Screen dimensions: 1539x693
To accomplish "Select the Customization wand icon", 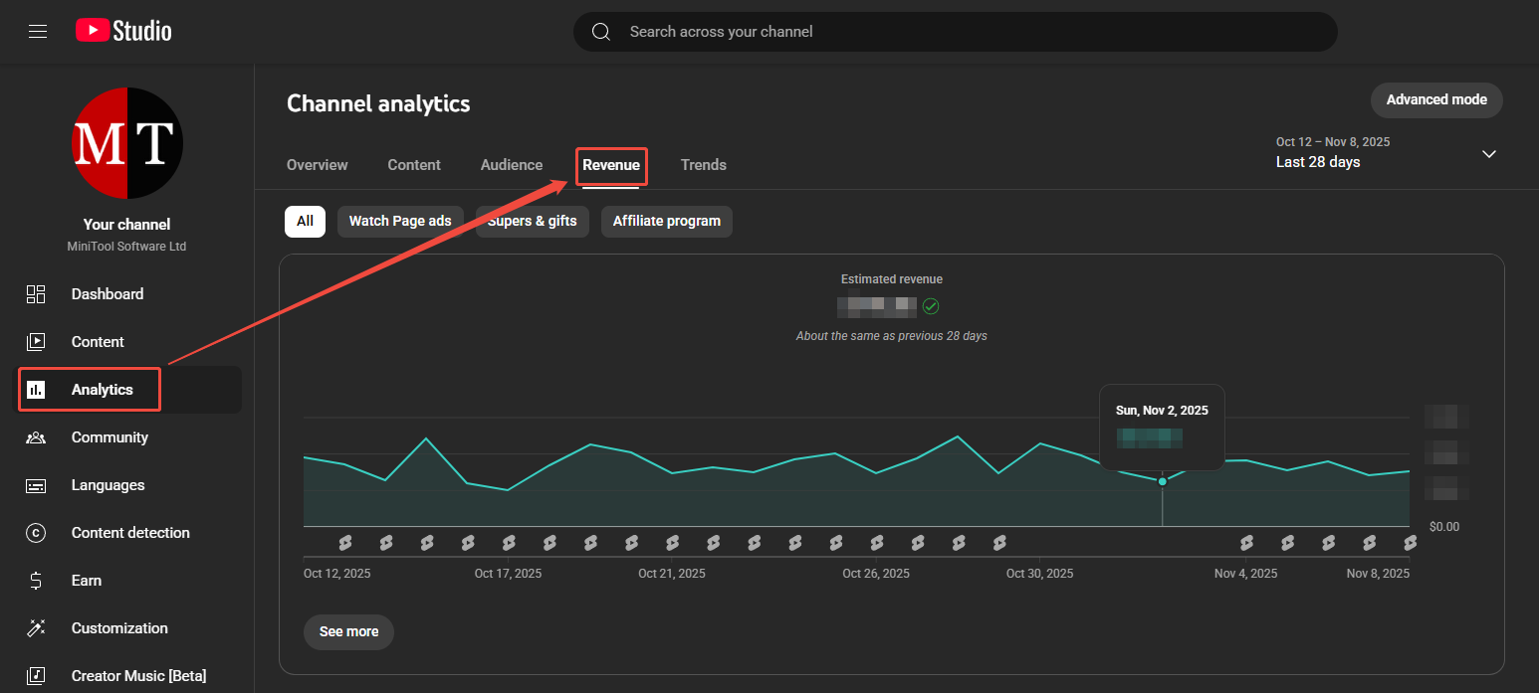I will pos(36,627).
